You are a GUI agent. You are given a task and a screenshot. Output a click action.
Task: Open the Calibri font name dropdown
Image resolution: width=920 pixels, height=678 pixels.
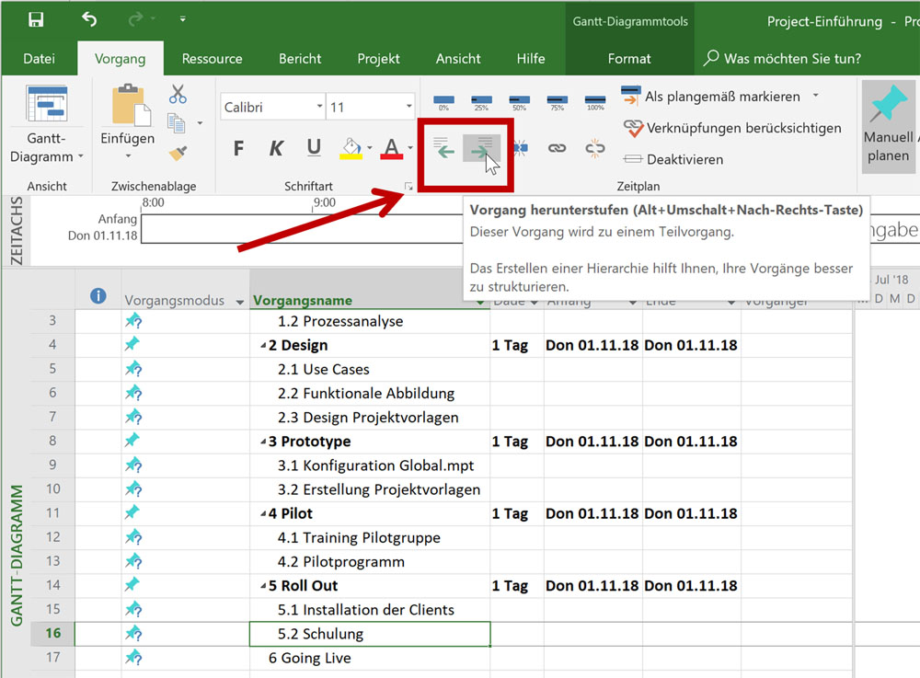[x=318, y=107]
